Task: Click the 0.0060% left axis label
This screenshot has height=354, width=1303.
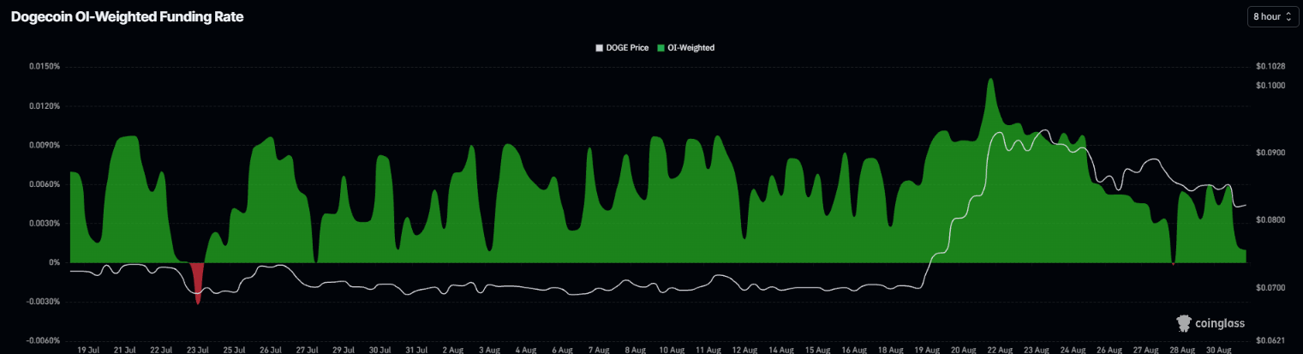Action: 43,184
